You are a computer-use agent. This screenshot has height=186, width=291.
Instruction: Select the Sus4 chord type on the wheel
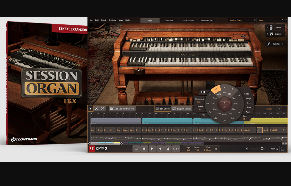click(249, 107)
